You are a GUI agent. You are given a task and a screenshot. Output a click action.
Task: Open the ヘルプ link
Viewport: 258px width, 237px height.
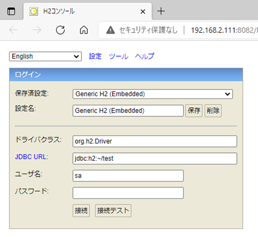[144, 57]
